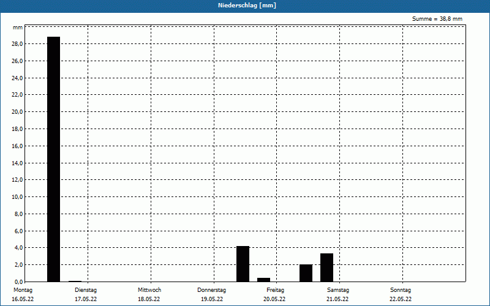Select the 'Summe = 38,8 mm' total label
Image resolution: width=490 pixels, height=306 pixels.
point(437,19)
